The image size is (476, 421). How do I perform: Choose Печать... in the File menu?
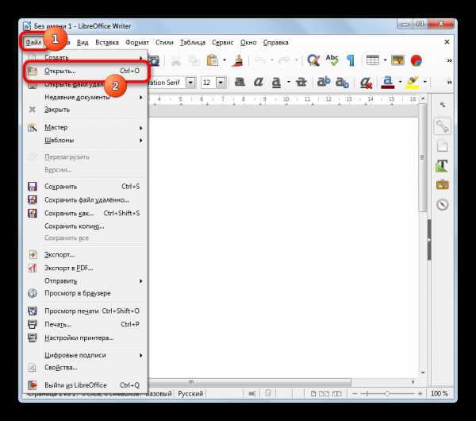tap(85, 324)
